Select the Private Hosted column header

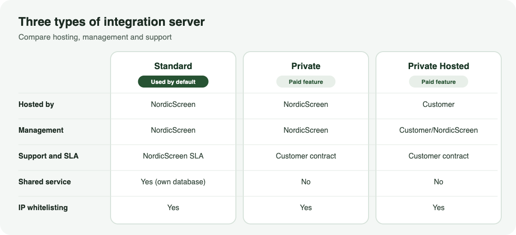pyautogui.click(x=438, y=66)
